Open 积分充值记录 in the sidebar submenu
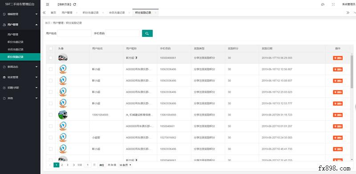356x174 pixels. coord(20,42)
